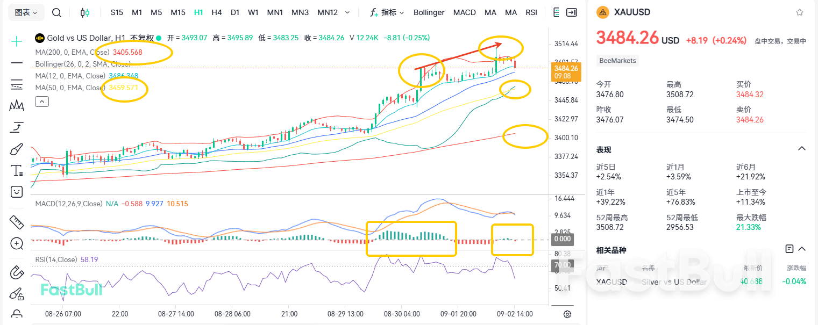Select the ruler measurement tool

tap(16, 222)
